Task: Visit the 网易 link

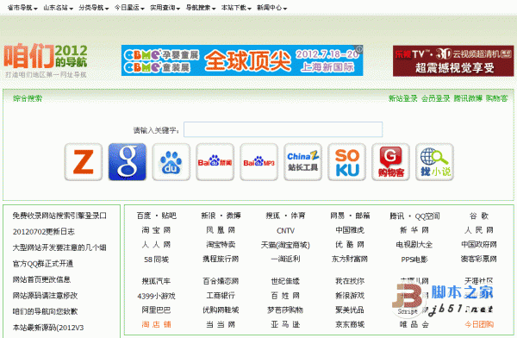Action: point(337,216)
